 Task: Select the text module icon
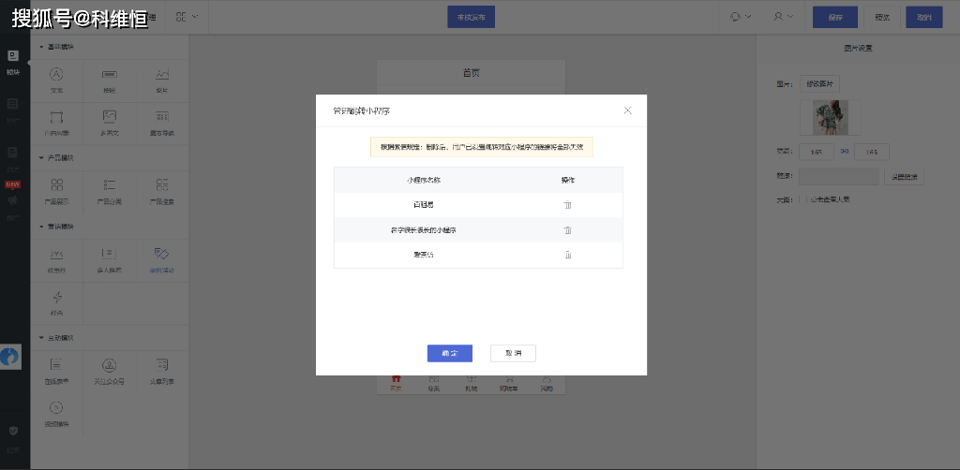pyautogui.click(x=56, y=74)
